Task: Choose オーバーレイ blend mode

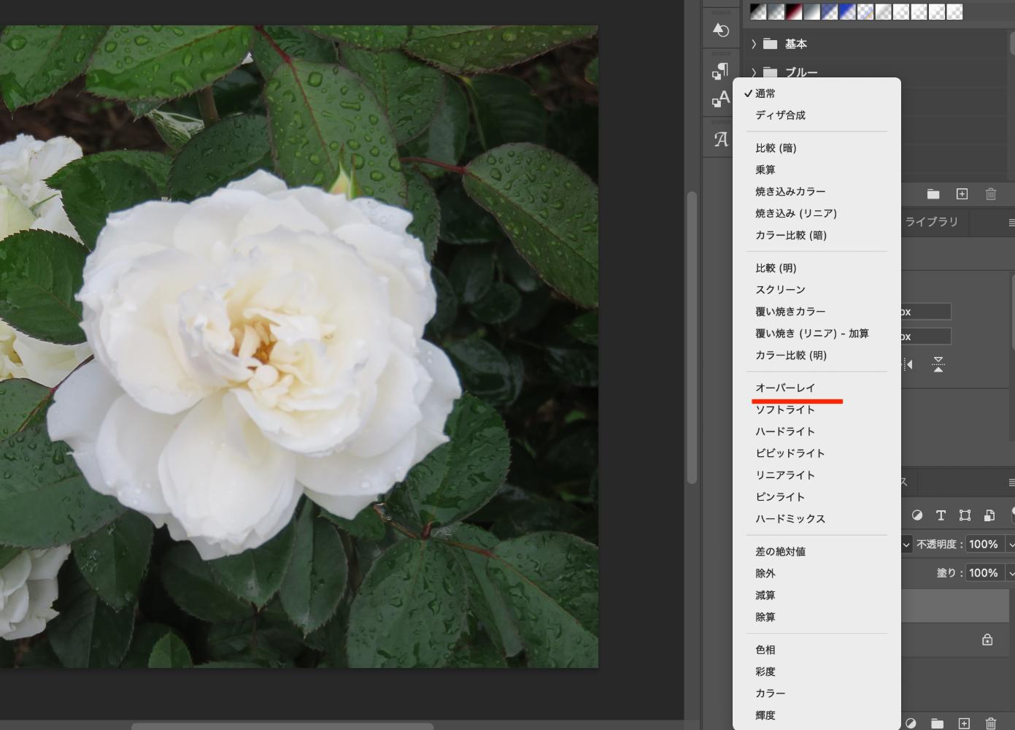Action: click(785, 388)
